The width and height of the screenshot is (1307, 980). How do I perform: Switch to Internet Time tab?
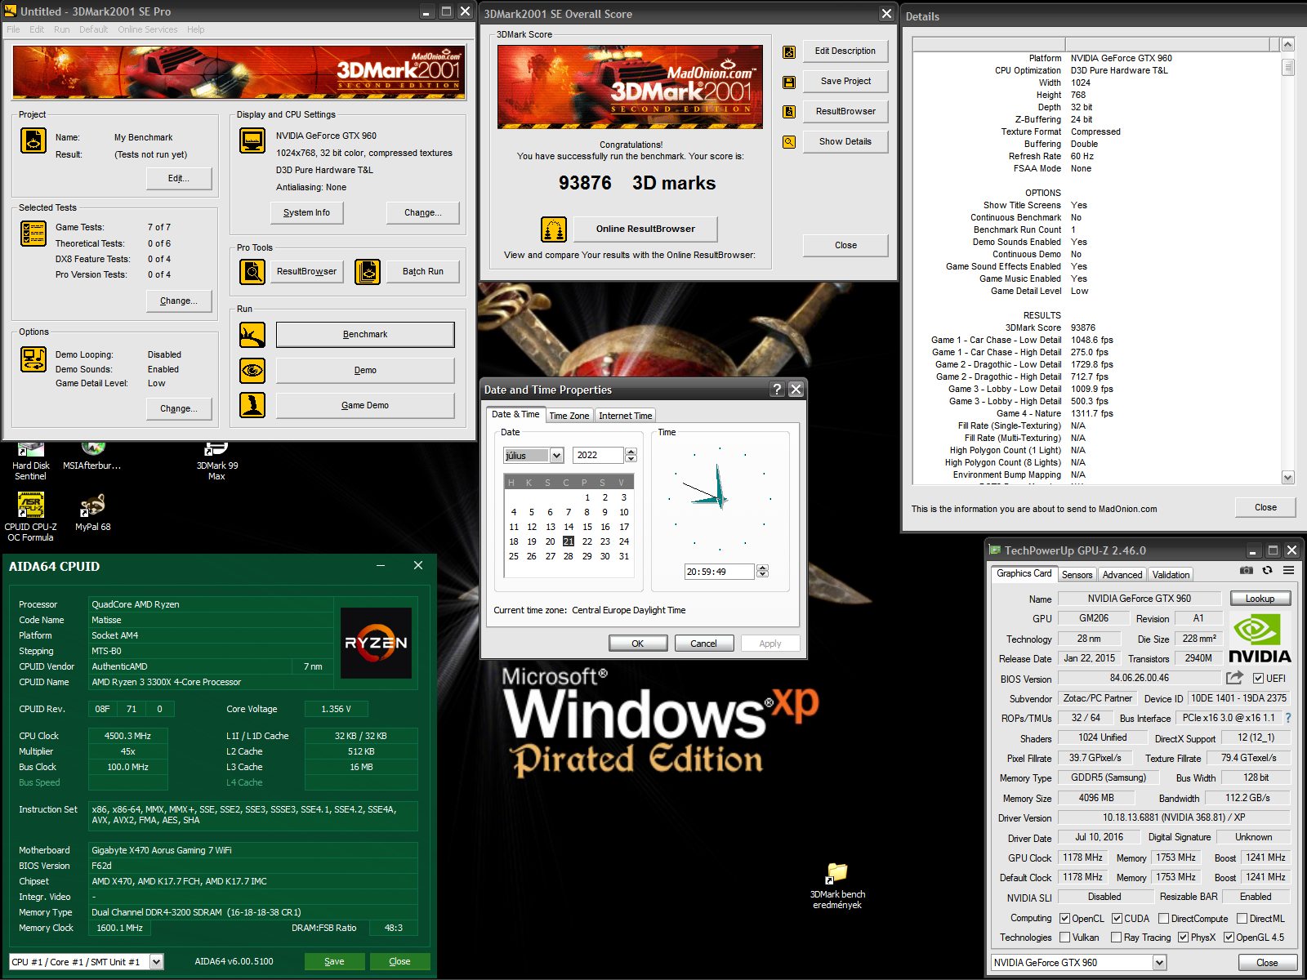625,416
